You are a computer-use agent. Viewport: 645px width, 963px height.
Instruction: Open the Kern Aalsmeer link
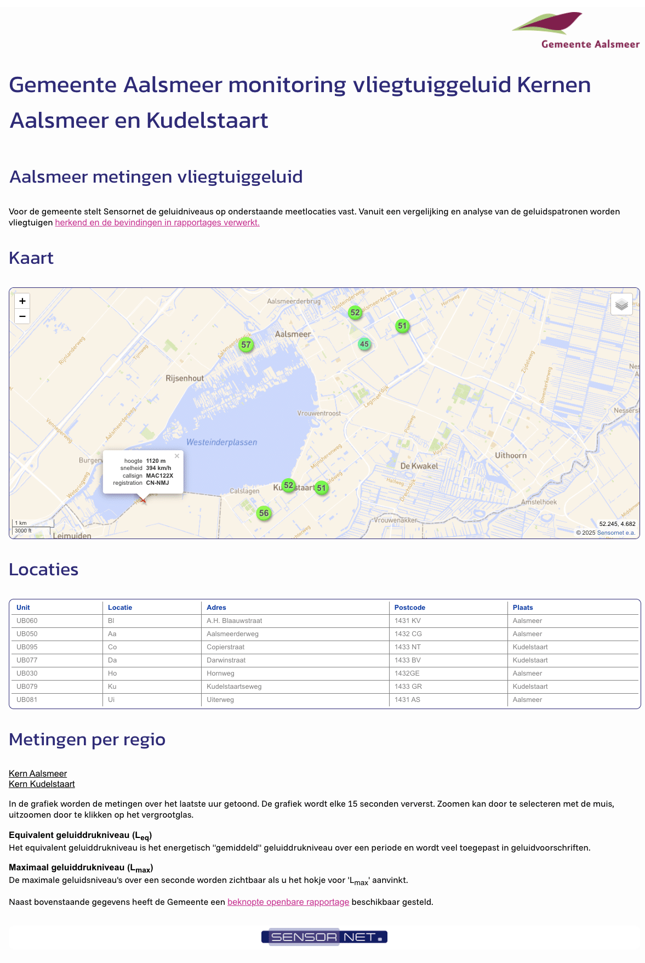coord(38,774)
